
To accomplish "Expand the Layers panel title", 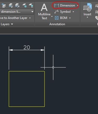I will point(7,24).
